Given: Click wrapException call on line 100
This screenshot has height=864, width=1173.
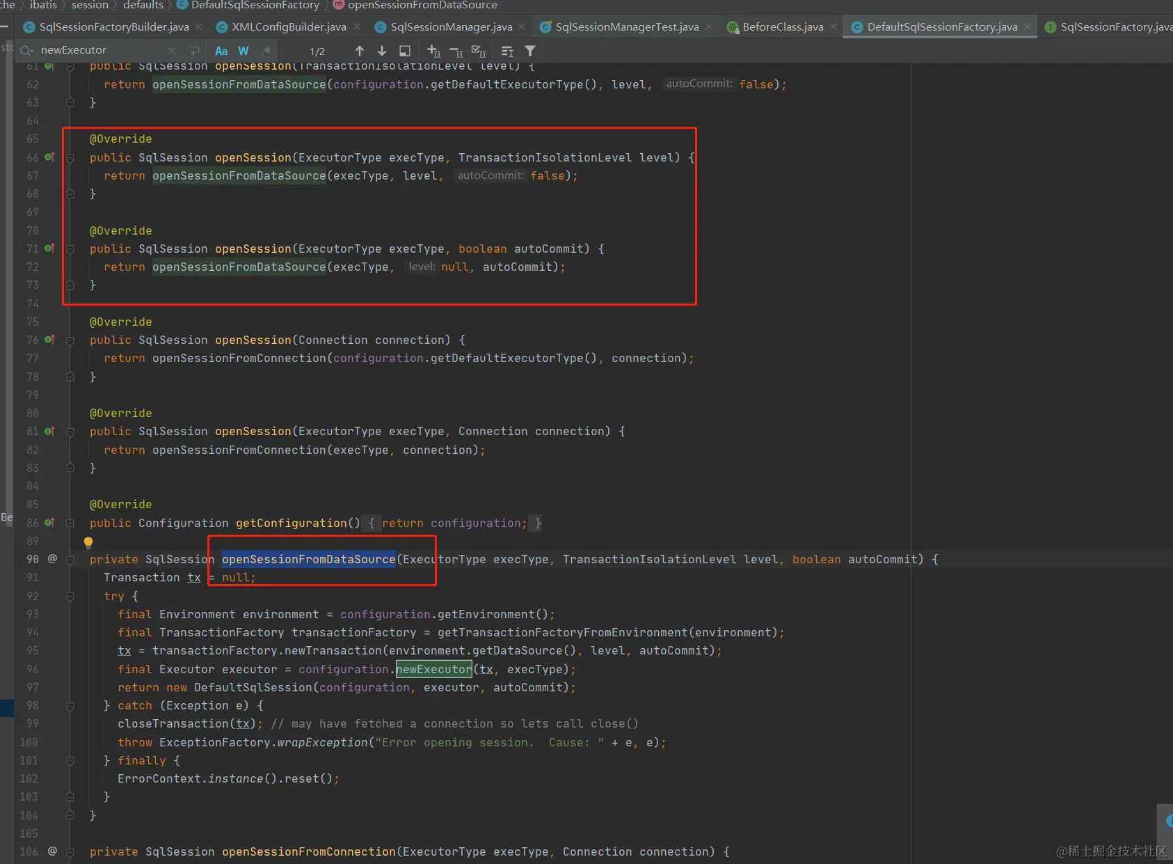Looking at the screenshot, I should (322, 742).
